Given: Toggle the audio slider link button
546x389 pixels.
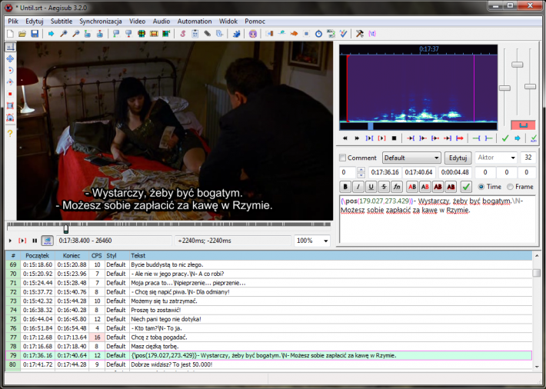Looking at the screenshot, I should coord(523,125).
